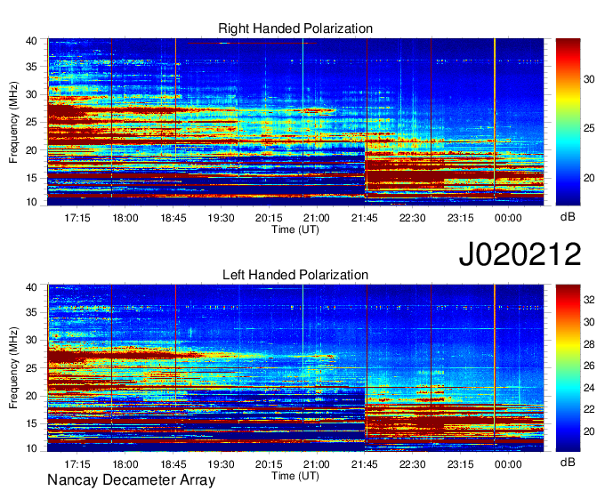Click 00:00 time tick on Right Handed plot

pos(508,218)
